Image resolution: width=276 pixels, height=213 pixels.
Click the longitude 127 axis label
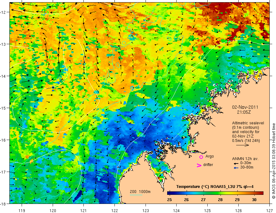[x=269, y=210]
